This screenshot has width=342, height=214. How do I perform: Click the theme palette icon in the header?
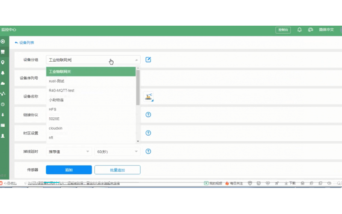click(310, 30)
